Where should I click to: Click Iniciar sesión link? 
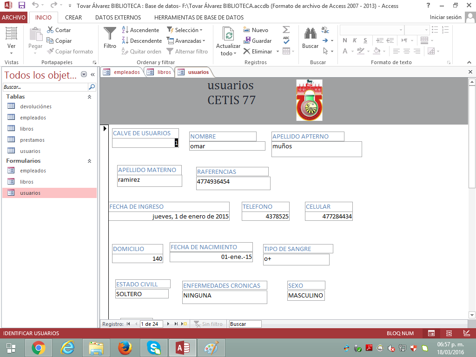click(445, 17)
